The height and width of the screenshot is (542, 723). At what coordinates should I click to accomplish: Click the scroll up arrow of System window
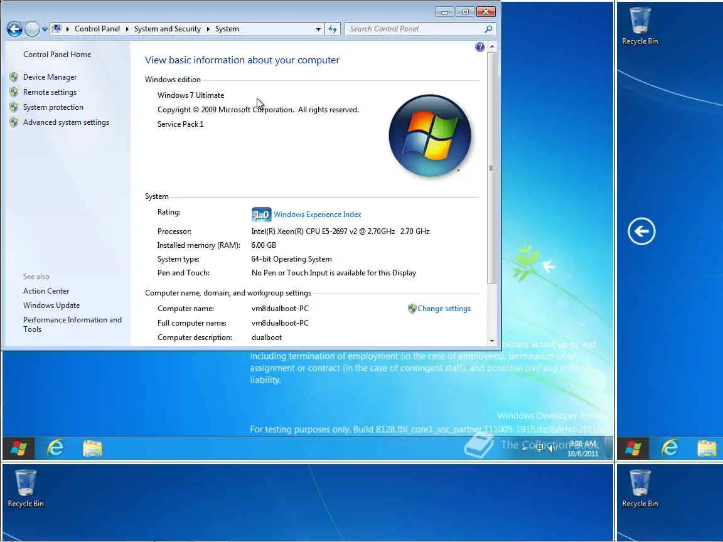pyautogui.click(x=492, y=46)
